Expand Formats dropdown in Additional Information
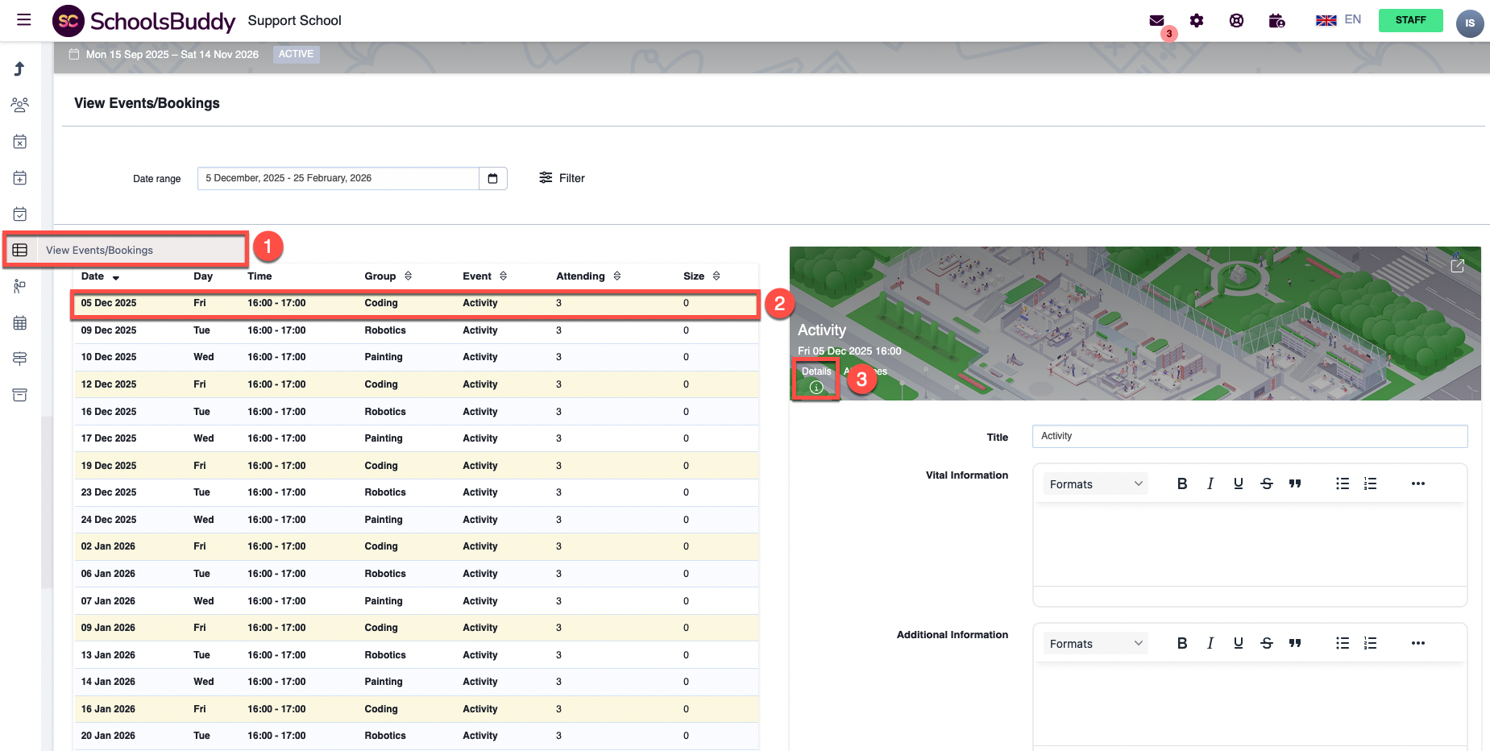This screenshot has height=751, width=1490. point(1095,643)
